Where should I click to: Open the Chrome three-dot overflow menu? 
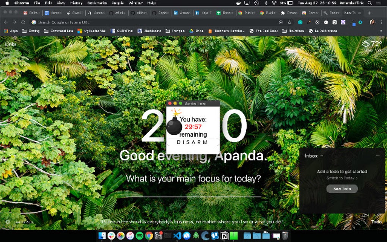381,22
